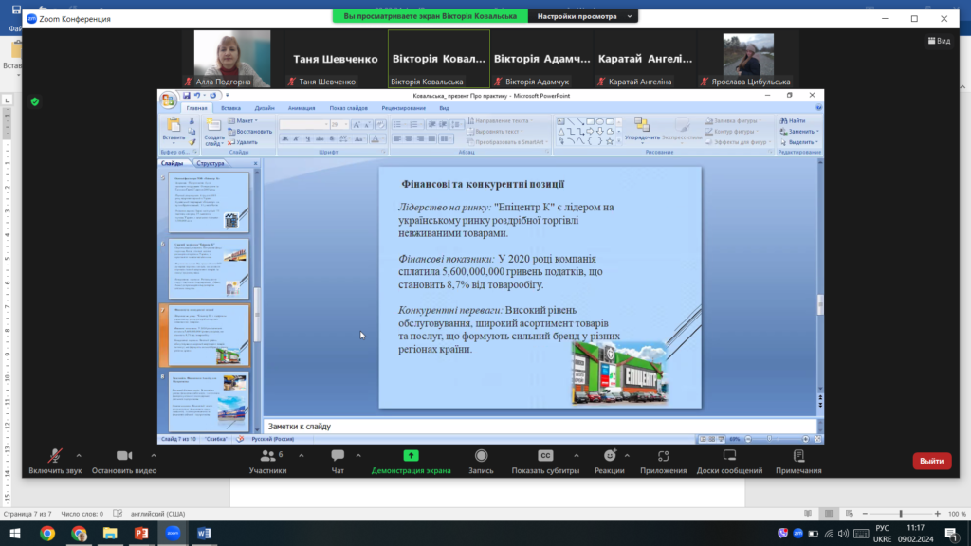This screenshot has height=546, width=971.
Task: Leave the meeting with Выйти
Action: (931, 461)
